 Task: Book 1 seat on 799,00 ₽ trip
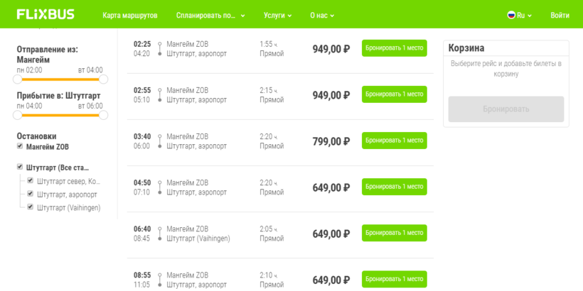click(x=395, y=141)
